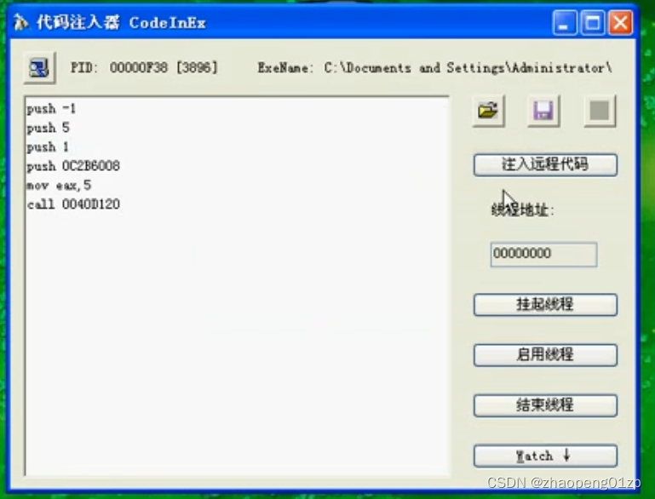Click the select process icon button
Screen dimensions: 655x499
pos(40,67)
